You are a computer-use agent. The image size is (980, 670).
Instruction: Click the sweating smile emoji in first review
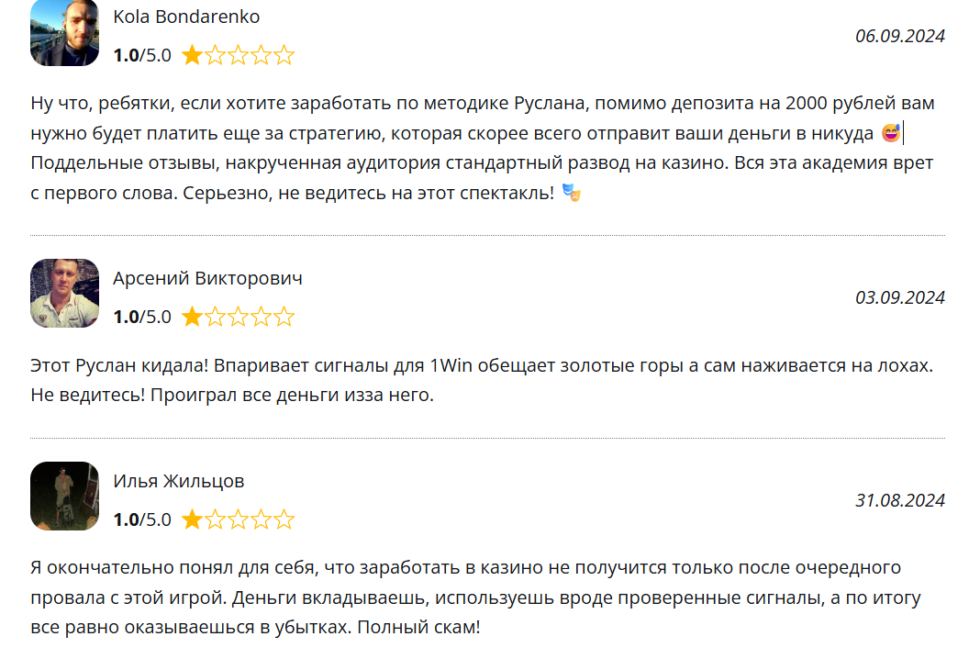pos(890,134)
